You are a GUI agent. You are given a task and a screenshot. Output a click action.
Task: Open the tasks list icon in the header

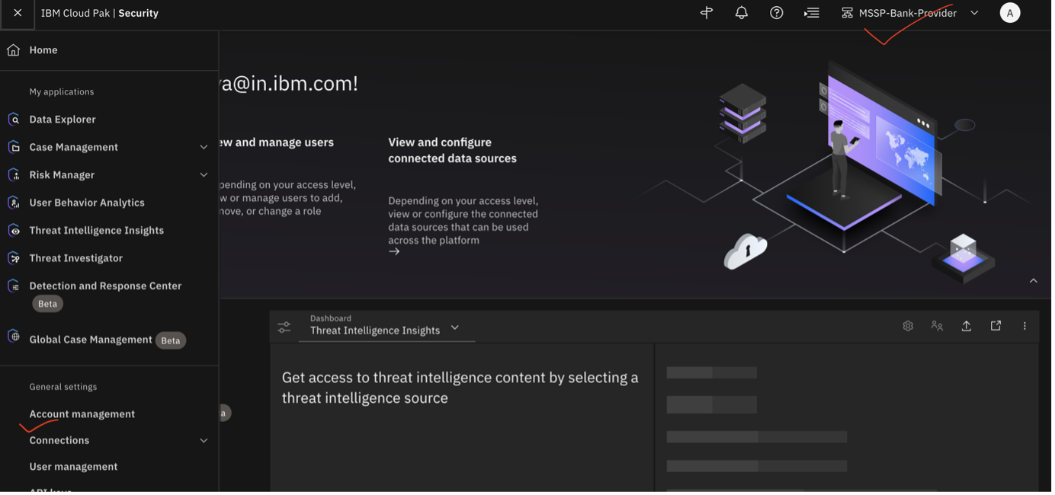pos(810,12)
